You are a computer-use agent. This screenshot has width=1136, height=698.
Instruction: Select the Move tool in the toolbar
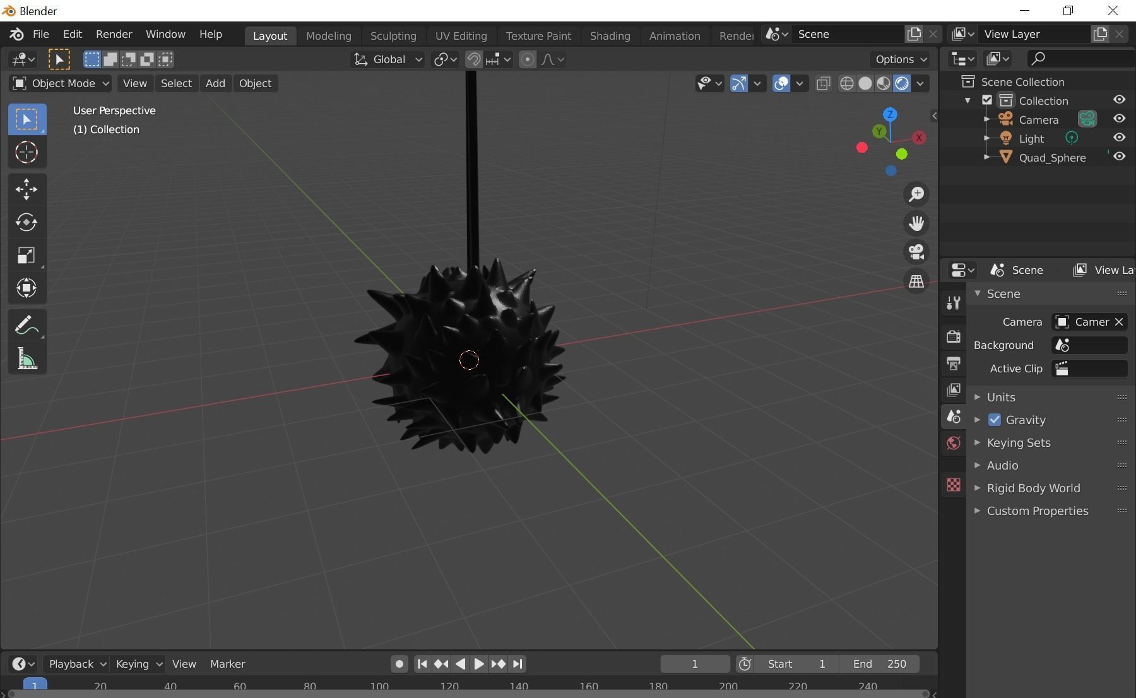click(x=27, y=189)
